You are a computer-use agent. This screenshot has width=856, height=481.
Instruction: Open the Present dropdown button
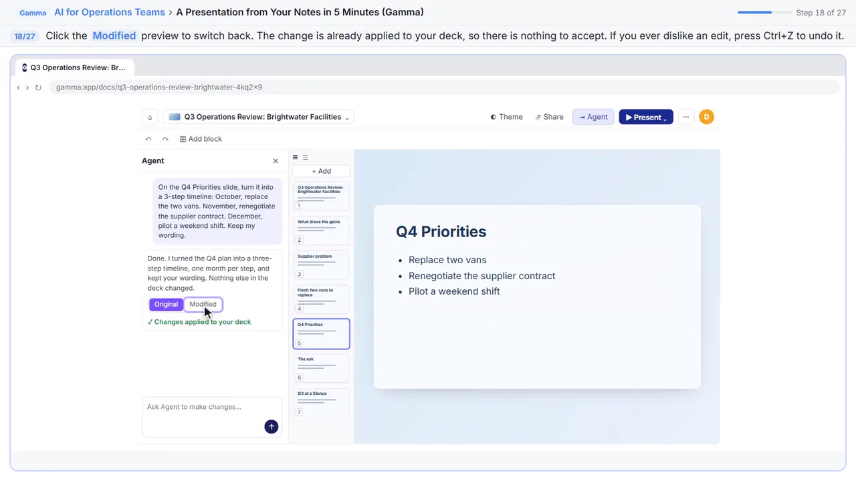coord(645,117)
